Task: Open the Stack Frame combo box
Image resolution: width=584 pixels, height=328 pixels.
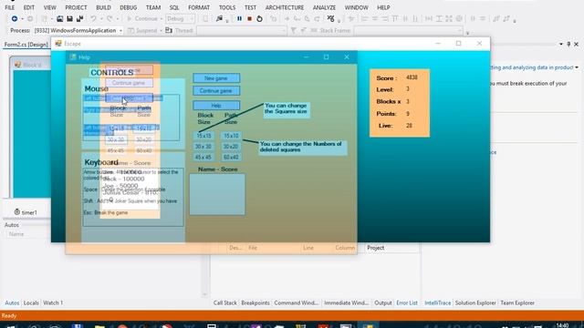Action: tap(408, 30)
